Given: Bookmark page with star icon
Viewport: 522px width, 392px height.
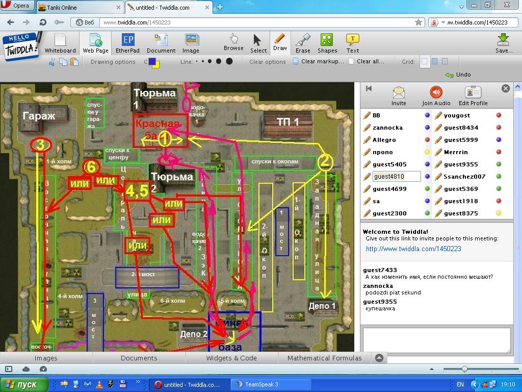Looking at the screenshot, I should [x=419, y=22].
